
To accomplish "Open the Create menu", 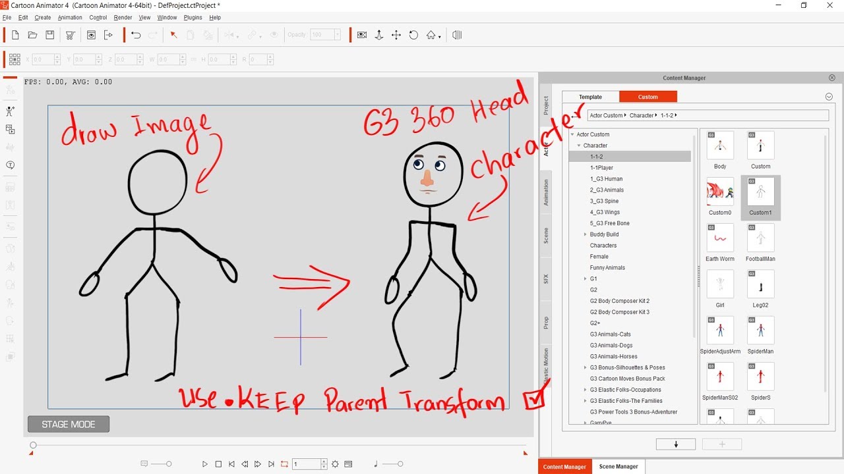I will 43,18.
